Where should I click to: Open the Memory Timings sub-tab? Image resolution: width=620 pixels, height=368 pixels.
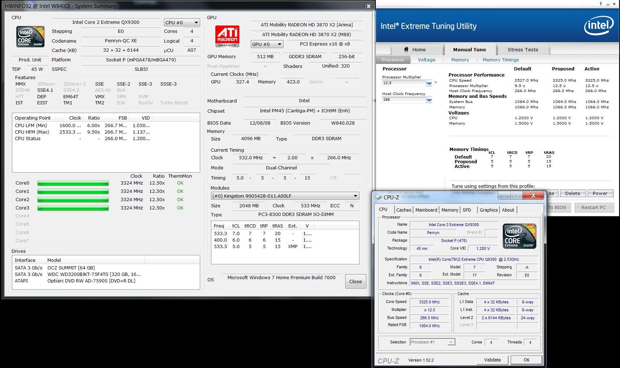pyautogui.click(x=501, y=60)
